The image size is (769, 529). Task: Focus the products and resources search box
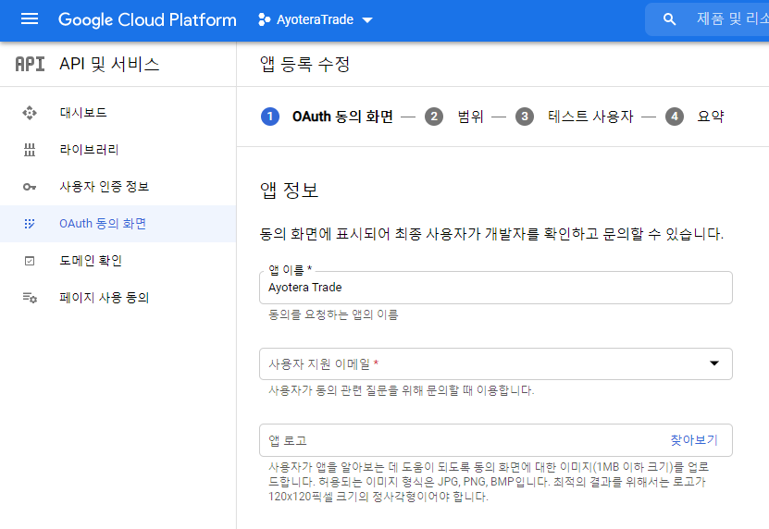(x=707, y=19)
